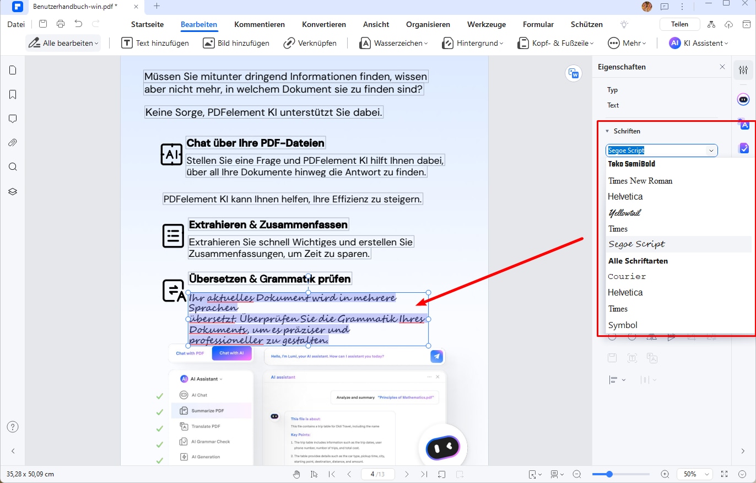The image size is (756, 483).
Task: Open the comments panel in the left sidebar
Action: [13, 119]
